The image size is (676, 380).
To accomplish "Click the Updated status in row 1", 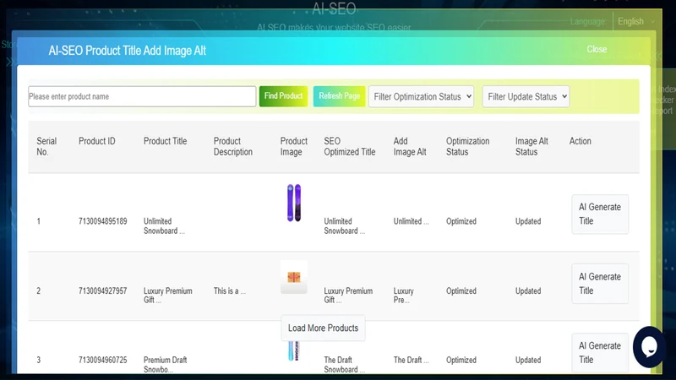I will coord(528,221).
